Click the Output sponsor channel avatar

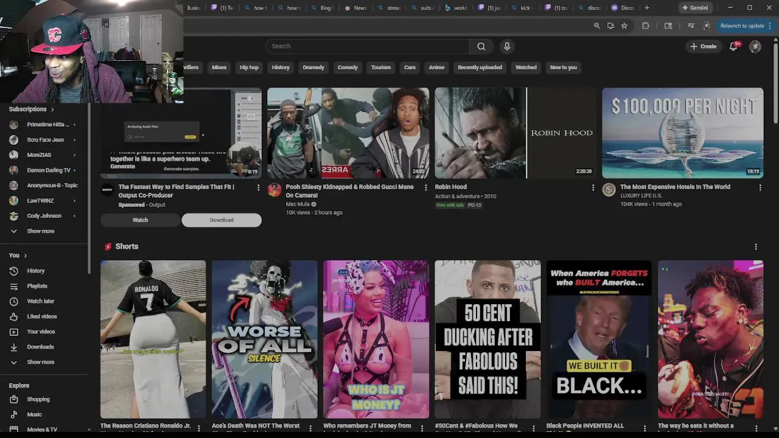click(107, 189)
